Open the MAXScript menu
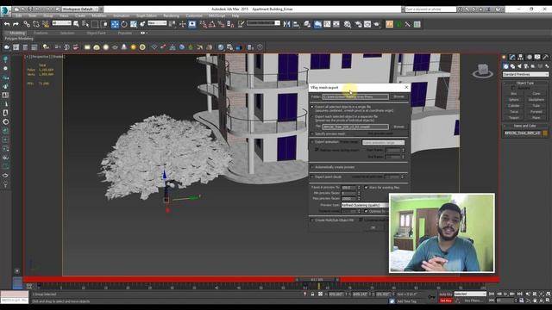The height and width of the screenshot is (310, 552). coord(216,15)
